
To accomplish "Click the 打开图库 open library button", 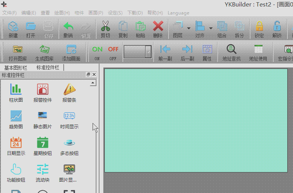I will click(x=18, y=52).
